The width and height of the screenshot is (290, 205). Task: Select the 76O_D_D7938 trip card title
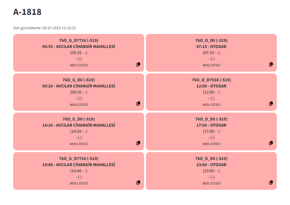coord(211,80)
